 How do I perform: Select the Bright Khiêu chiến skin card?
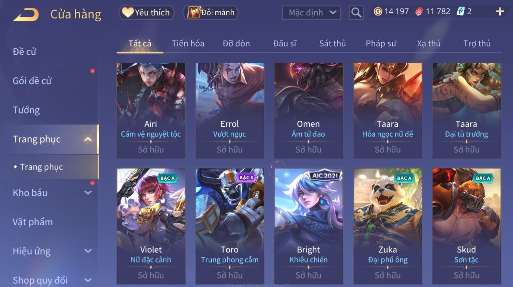point(308,226)
